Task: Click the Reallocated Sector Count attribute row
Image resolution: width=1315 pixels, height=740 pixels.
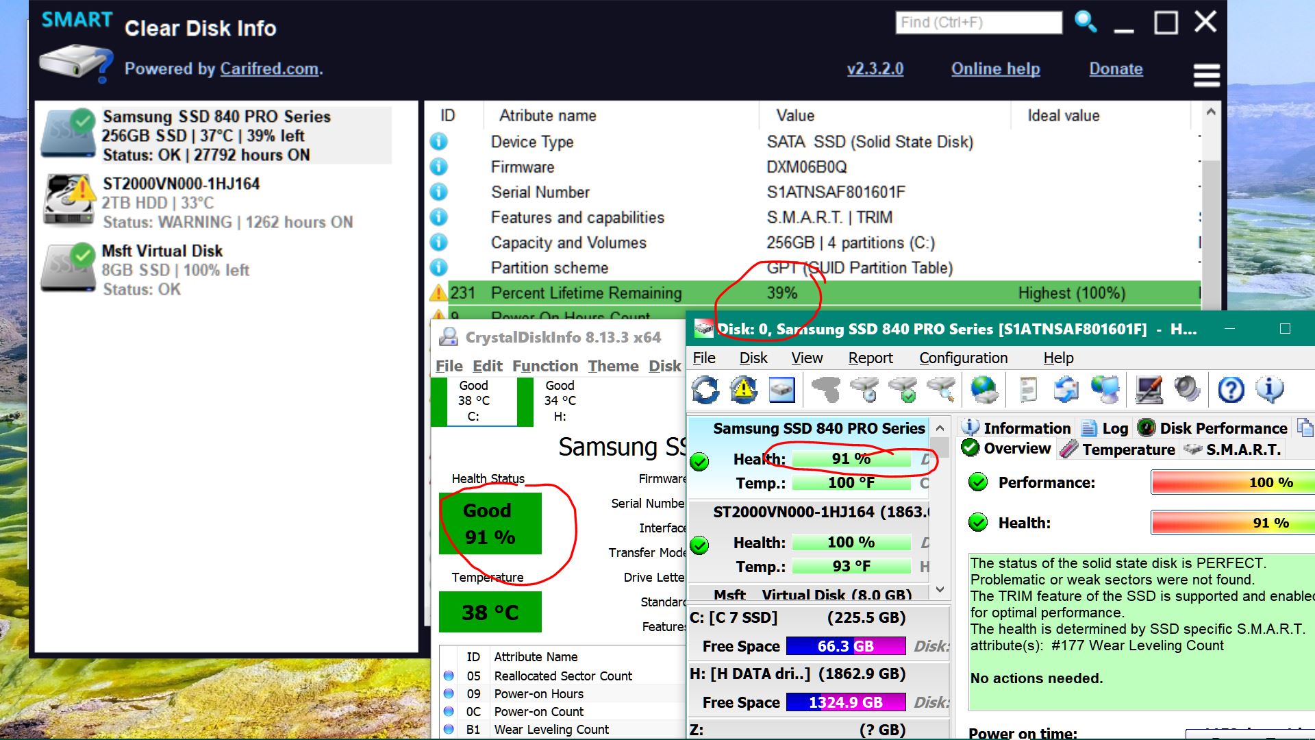Action: click(562, 676)
